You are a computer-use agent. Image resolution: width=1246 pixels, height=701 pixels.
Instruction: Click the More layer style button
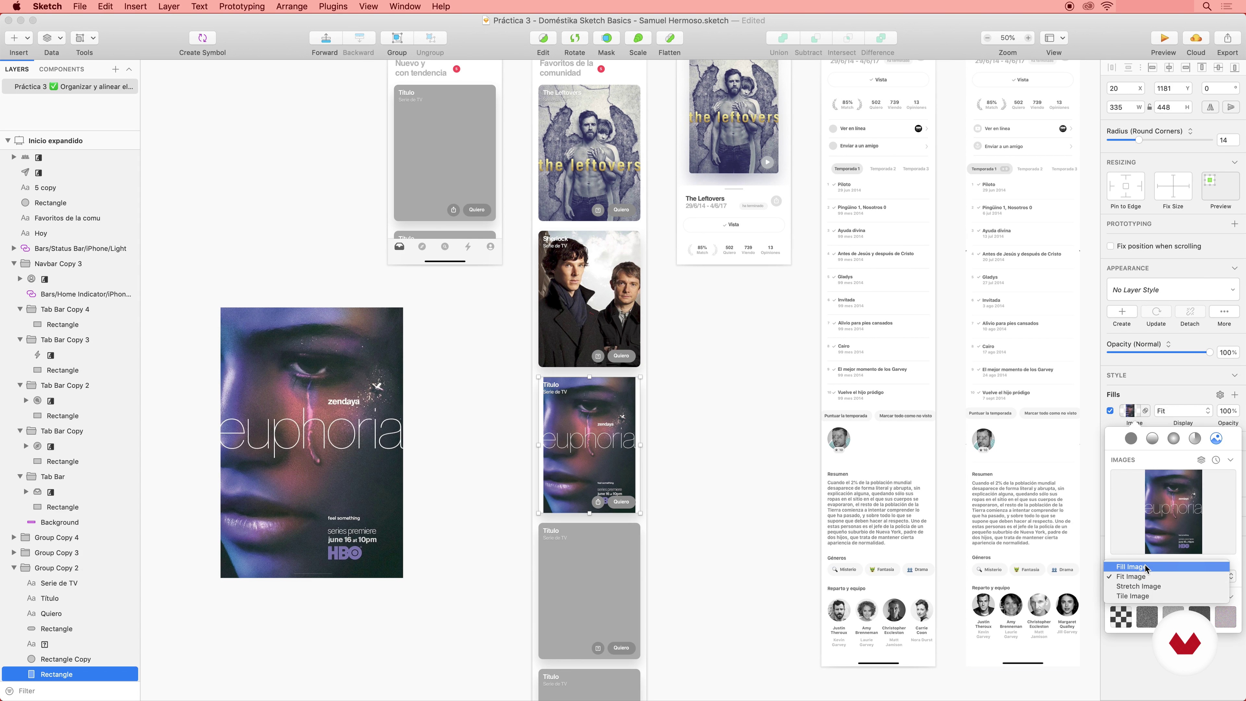click(1224, 312)
